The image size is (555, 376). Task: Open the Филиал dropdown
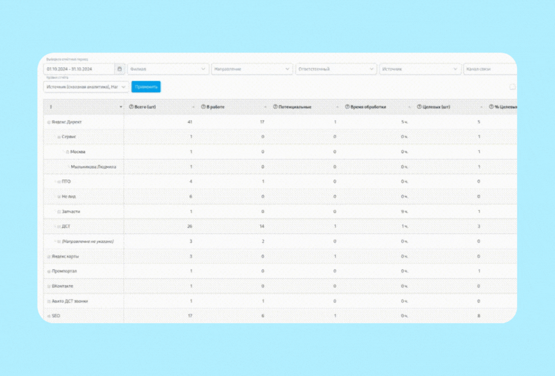point(168,69)
